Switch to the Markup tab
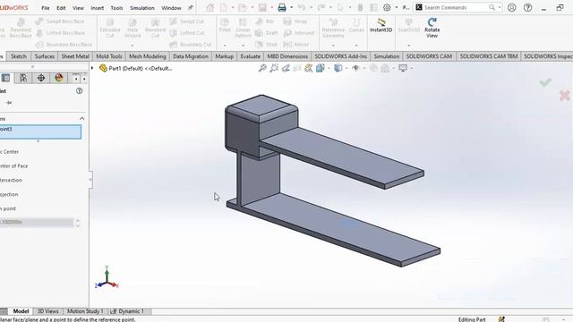 [224, 56]
